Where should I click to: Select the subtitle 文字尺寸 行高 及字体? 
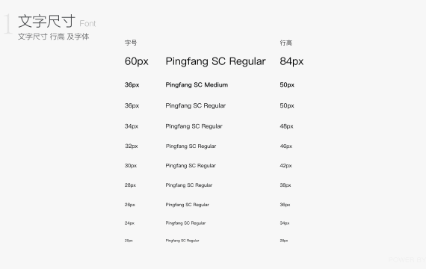54,37
